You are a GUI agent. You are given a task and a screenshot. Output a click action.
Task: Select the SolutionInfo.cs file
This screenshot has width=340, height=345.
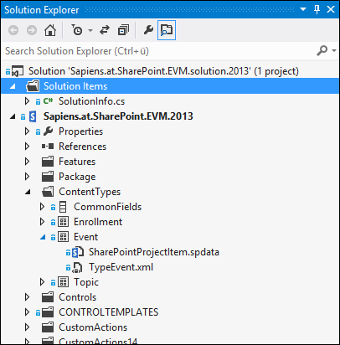(x=91, y=101)
